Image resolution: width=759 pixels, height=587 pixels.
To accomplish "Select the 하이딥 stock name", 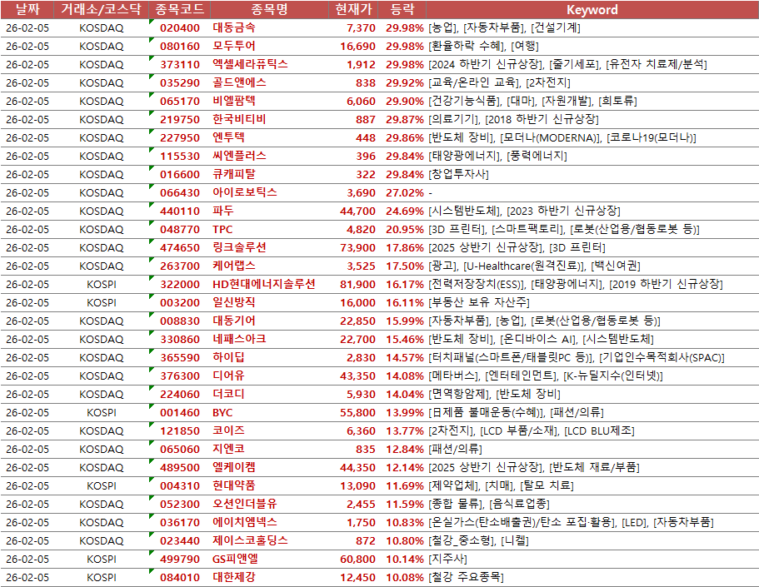I will (x=228, y=358).
